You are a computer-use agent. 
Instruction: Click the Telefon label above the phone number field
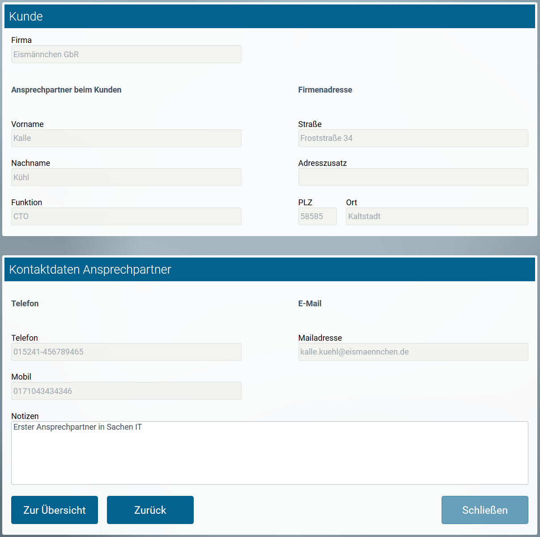point(25,338)
